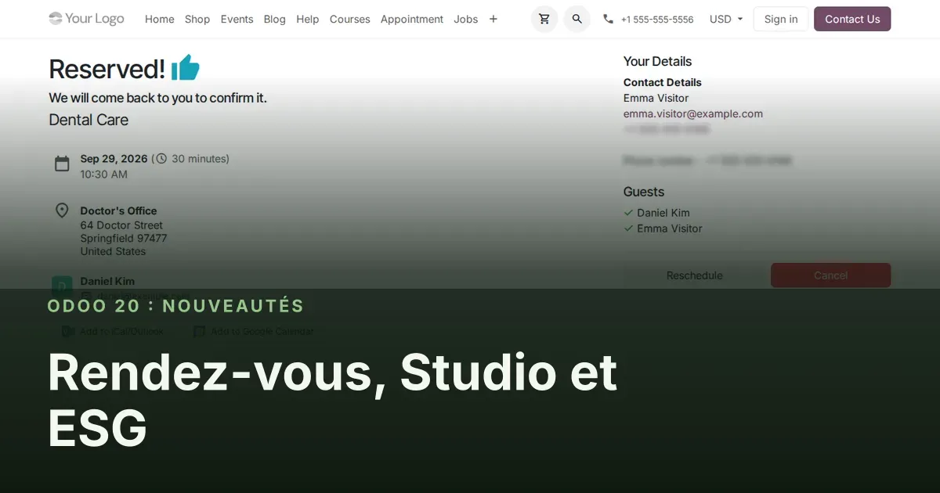
Task: Click the Your Details heading
Action: [x=657, y=61]
